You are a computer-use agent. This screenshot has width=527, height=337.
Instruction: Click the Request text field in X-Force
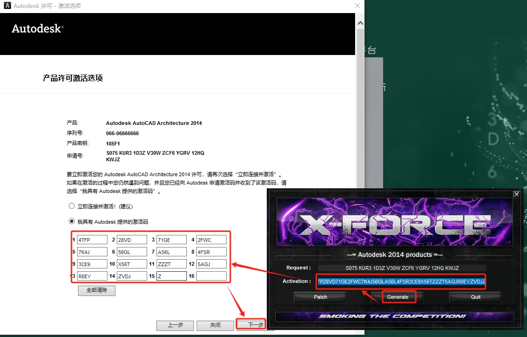point(402,268)
